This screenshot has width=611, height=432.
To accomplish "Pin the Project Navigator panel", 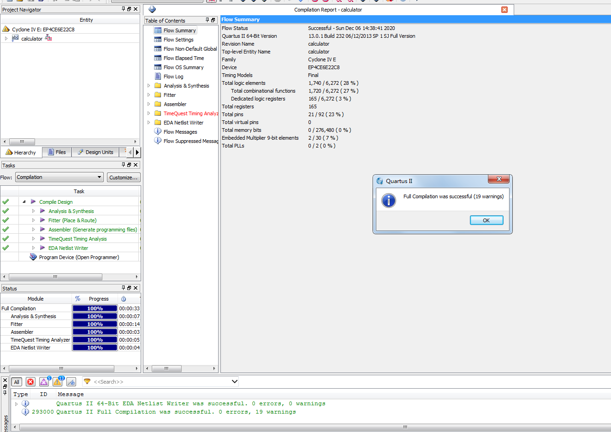I will point(123,9).
